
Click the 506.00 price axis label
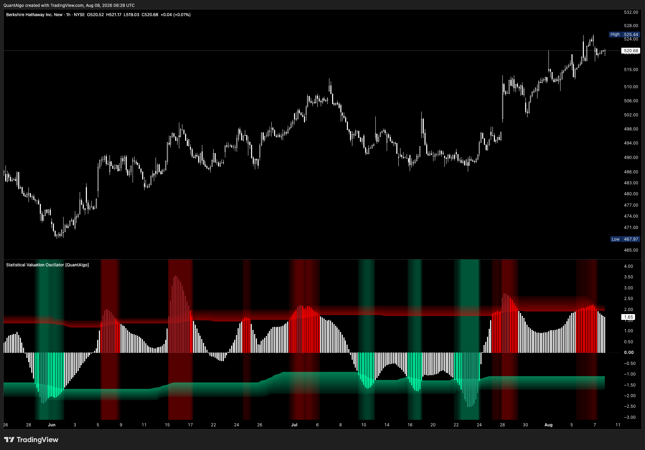(631, 101)
